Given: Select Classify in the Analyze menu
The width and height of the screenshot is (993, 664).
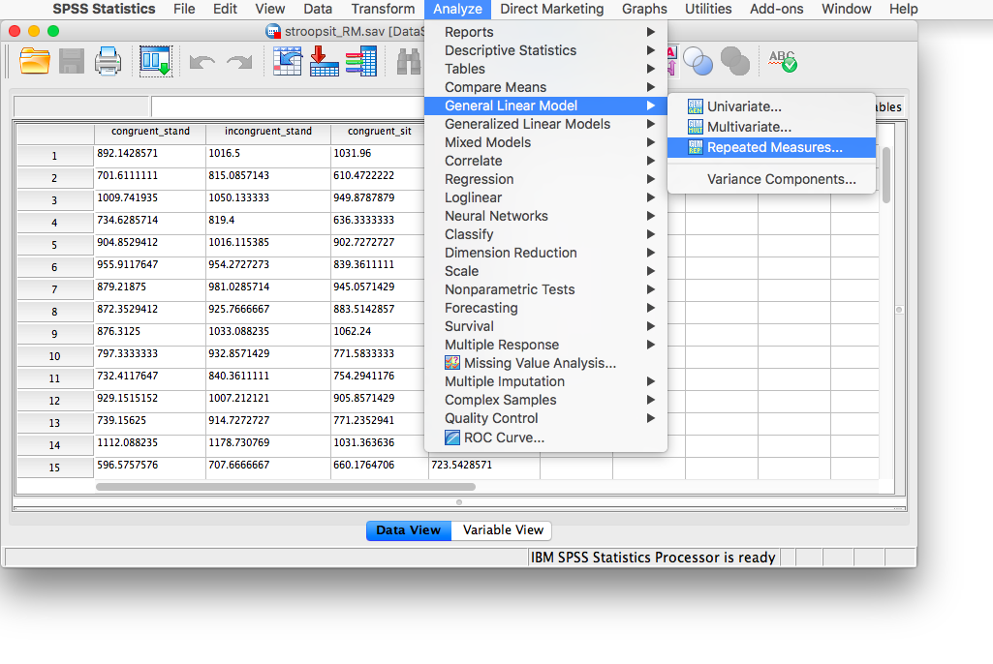Looking at the screenshot, I should click(x=545, y=234).
